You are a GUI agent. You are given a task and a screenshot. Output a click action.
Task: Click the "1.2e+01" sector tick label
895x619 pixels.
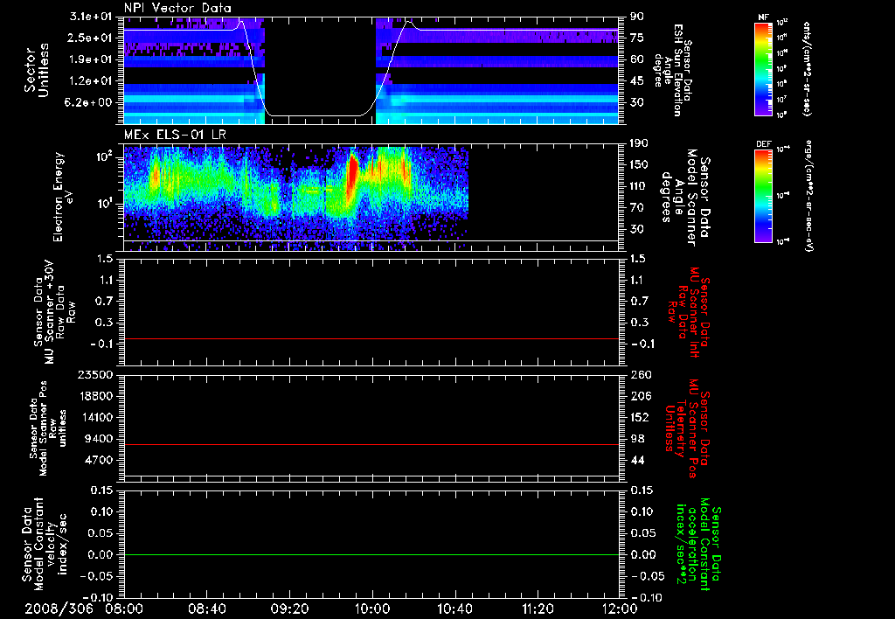point(91,81)
